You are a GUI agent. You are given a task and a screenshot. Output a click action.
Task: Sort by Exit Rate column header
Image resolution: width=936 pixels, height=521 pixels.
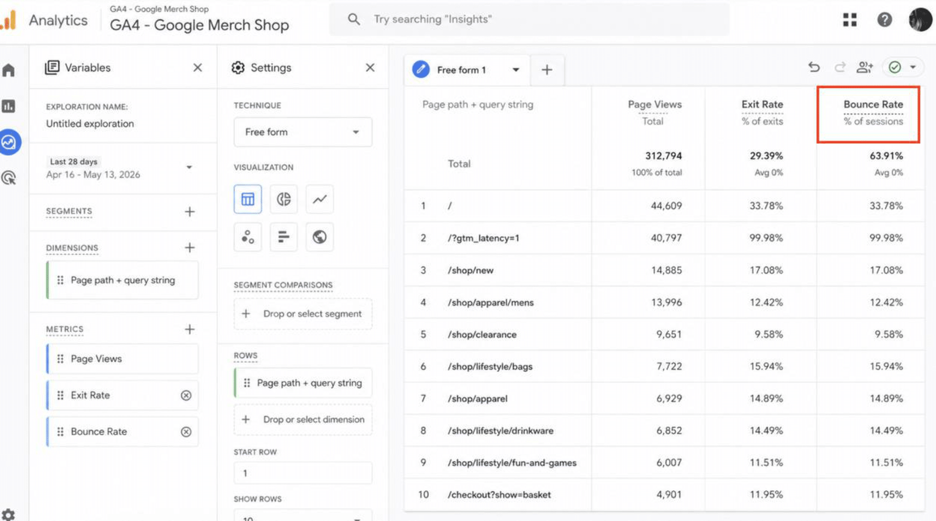[762, 105]
